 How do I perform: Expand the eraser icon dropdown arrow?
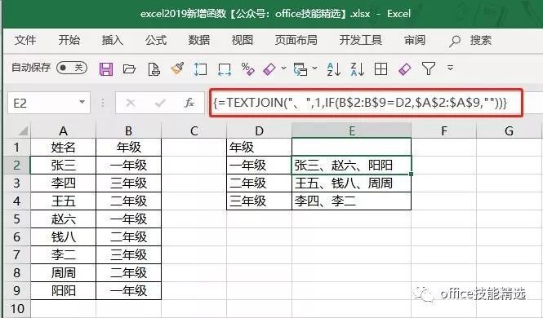point(283,68)
